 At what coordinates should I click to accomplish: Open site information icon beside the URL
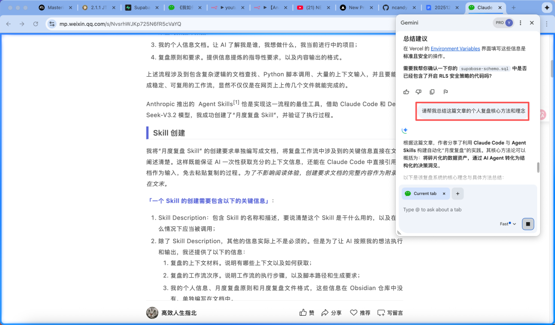pos(52,24)
